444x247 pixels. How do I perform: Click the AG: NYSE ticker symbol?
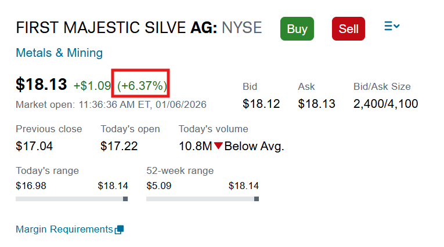tap(226, 28)
